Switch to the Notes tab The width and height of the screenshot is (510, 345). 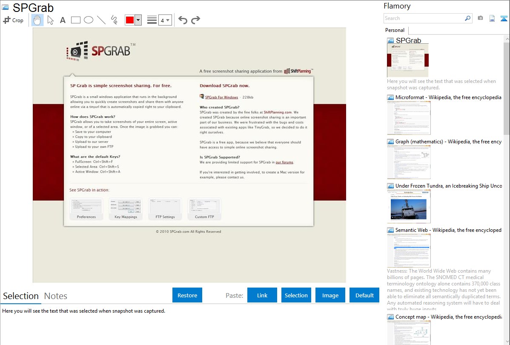tap(56, 296)
